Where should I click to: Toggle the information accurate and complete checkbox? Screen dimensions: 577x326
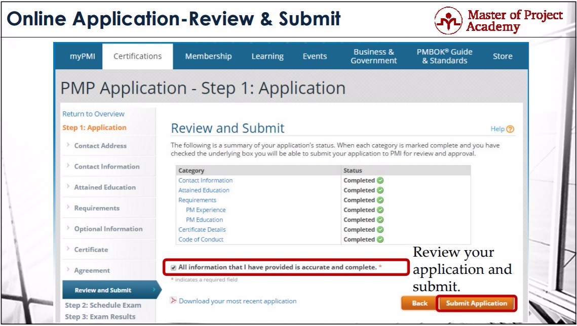point(173,268)
